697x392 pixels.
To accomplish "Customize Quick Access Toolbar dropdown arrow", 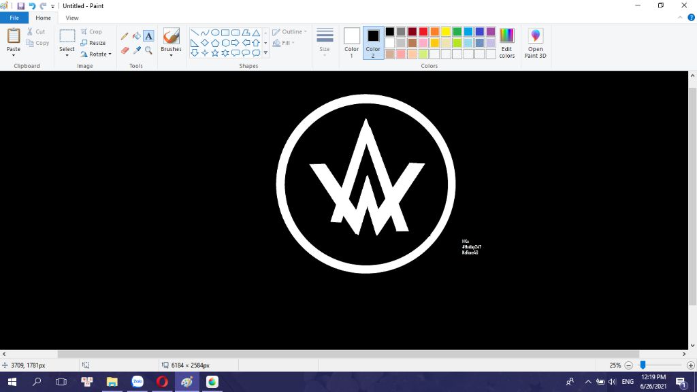I will coord(52,6).
